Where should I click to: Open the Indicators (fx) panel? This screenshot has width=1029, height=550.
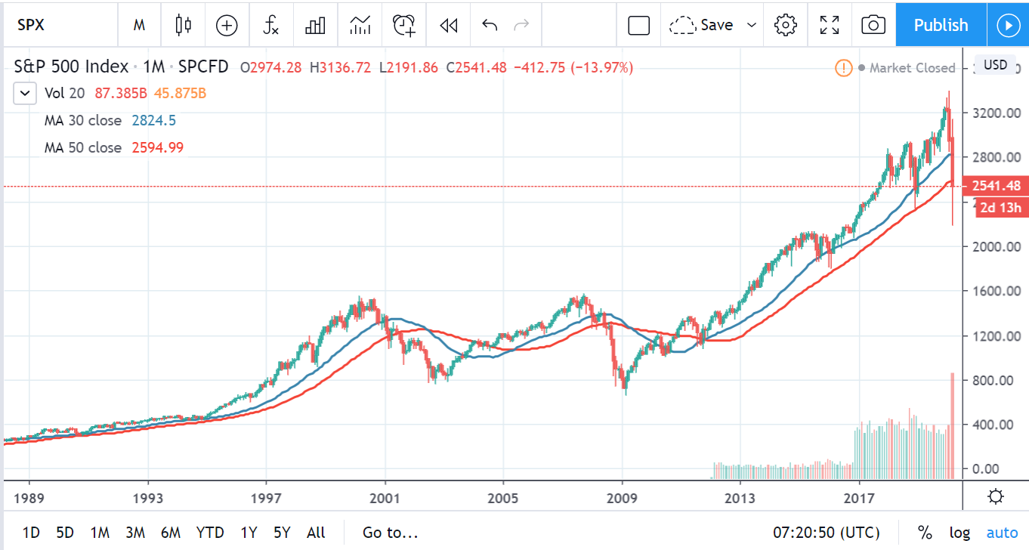(271, 25)
